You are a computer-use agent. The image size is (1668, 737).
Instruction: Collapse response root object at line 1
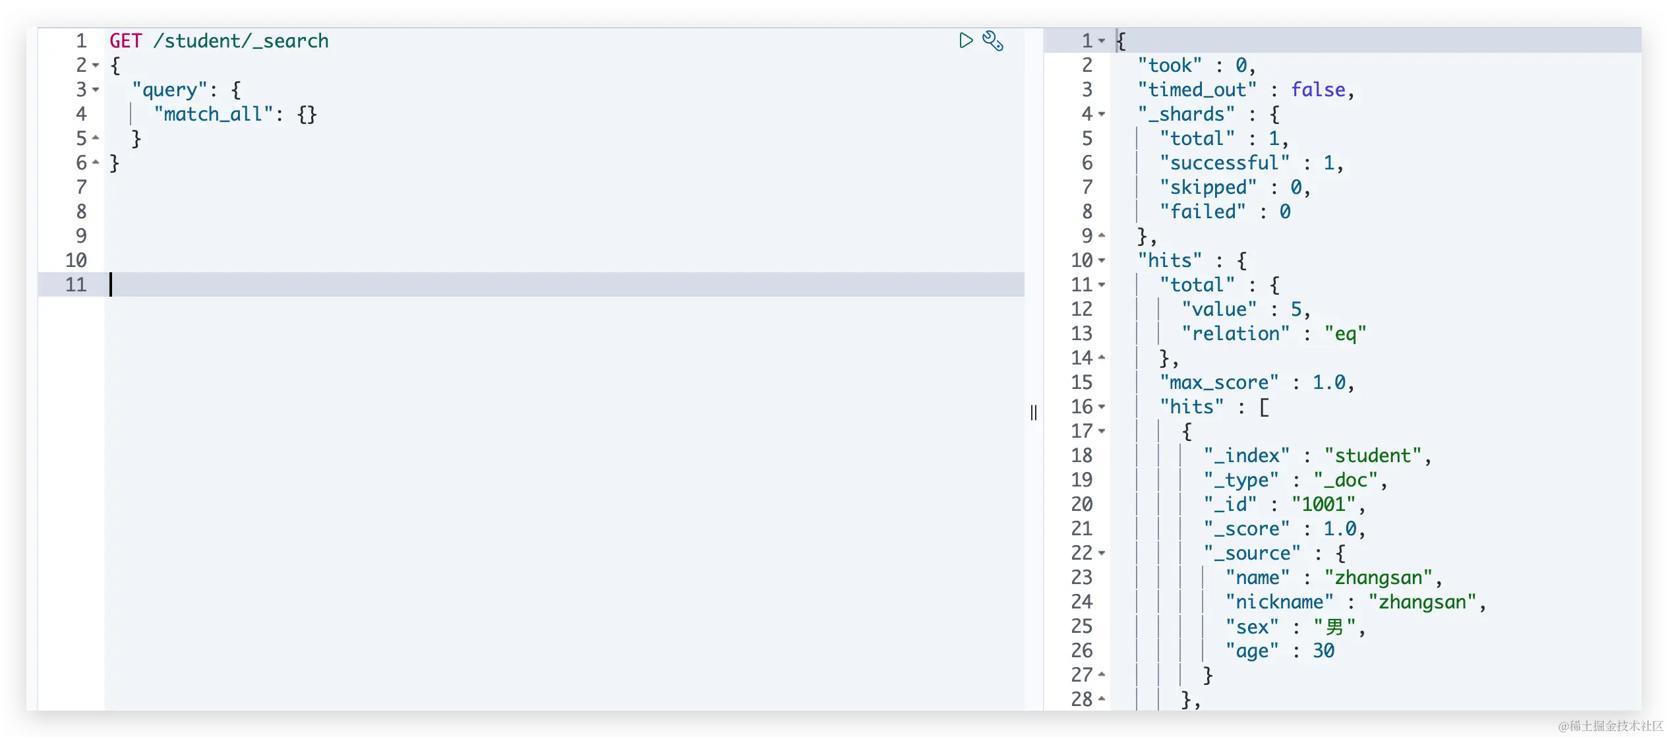1102,41
